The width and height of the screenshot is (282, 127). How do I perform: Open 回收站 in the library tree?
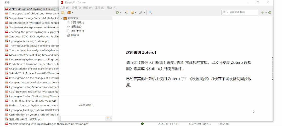[x=75, y=35]
